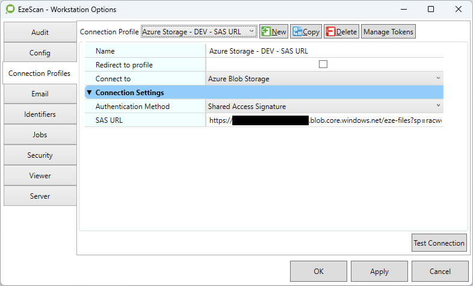Viewport: 473px width, 286px height.
Task: Open the Config tab
Action: (40, 53)
